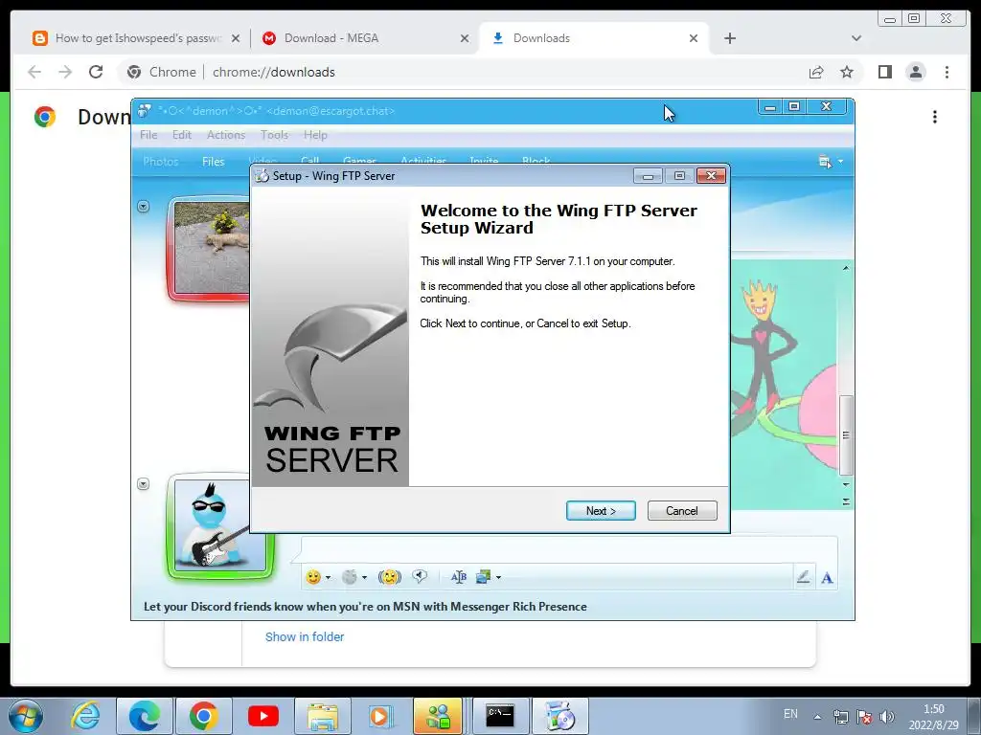Open YouTube from the taskbar
981x735 pixels.
(262, 716)
